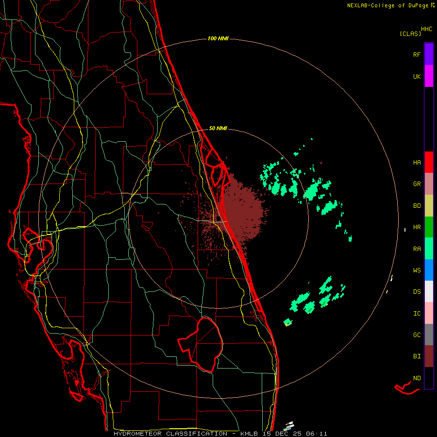Click the 'HR' legend label
This screenshot has height=437, width=437.
(x=417, y=227)
